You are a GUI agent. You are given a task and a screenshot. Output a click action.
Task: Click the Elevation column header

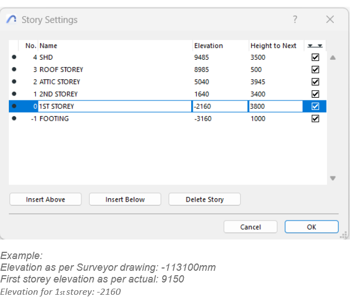tap(208, 46)
